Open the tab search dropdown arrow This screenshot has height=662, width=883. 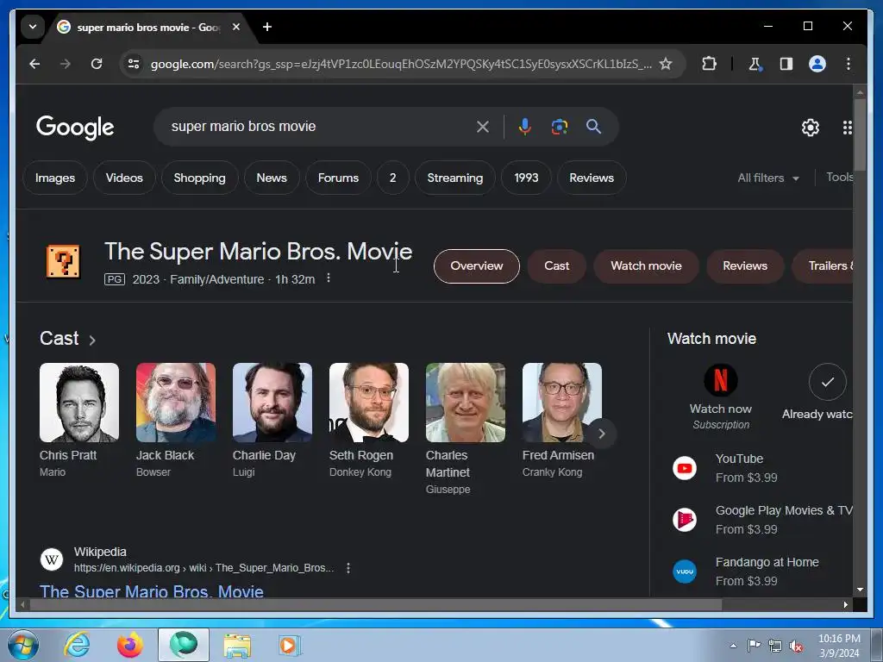[x=33, y=27]
